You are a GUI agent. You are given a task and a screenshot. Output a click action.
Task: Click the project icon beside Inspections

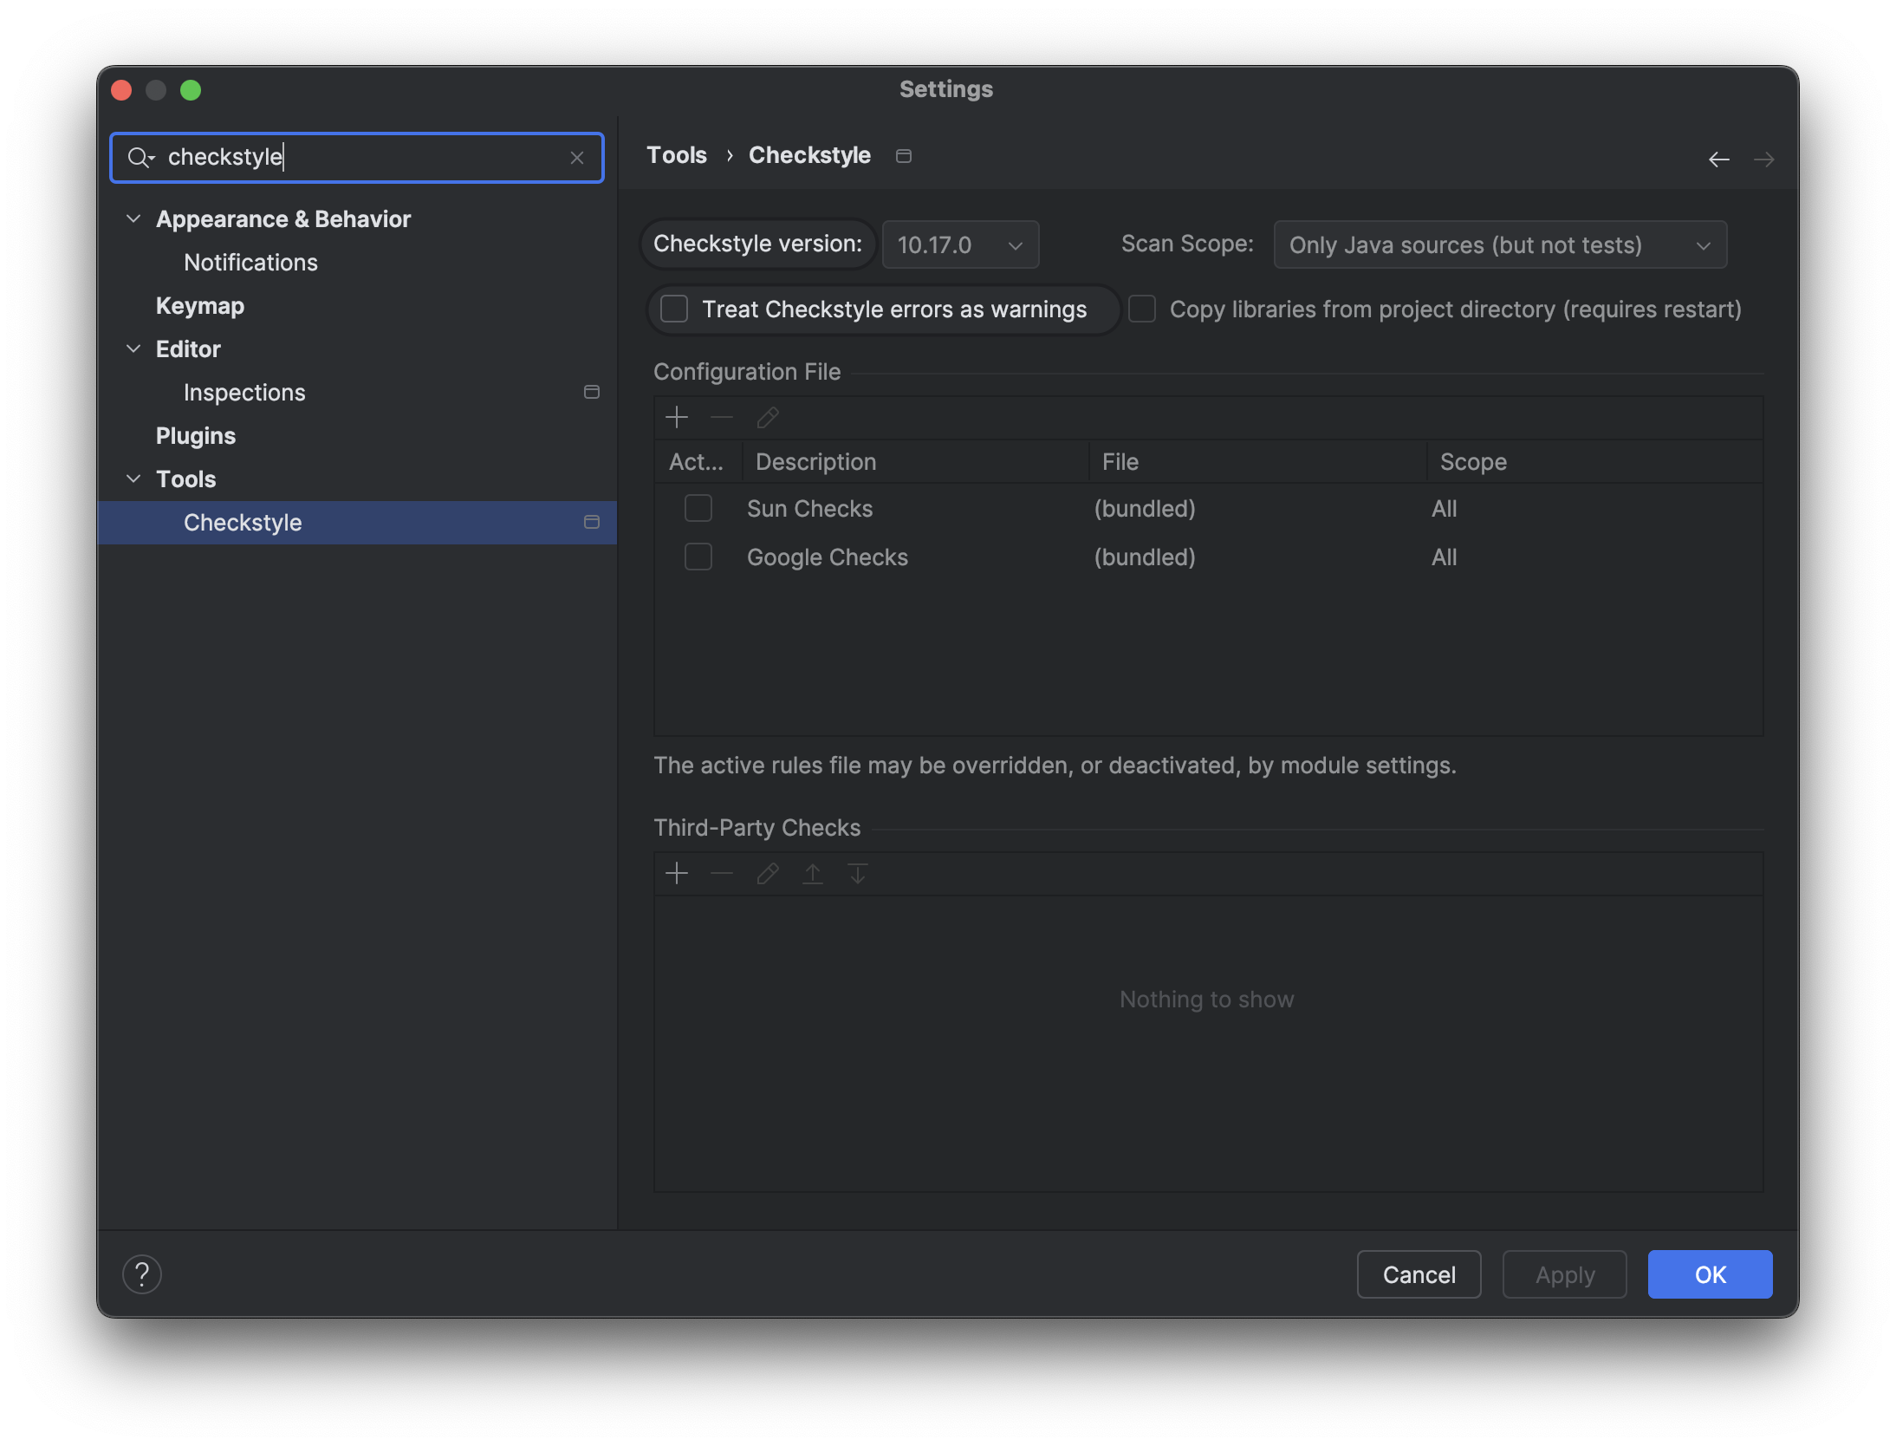(592, 393)
